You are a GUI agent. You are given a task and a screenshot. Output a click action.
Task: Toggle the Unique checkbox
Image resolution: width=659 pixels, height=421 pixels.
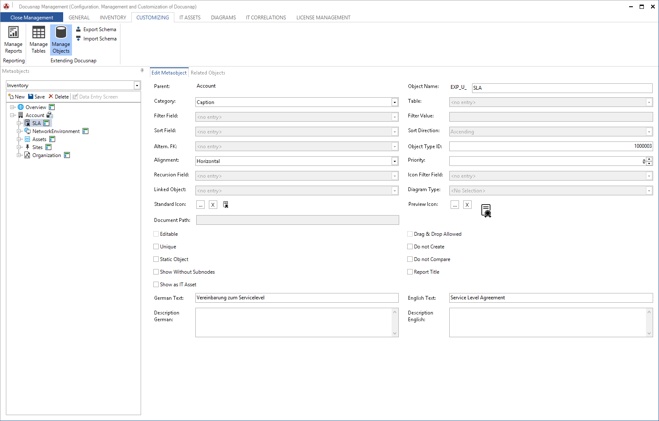click(x=156, y=247)
